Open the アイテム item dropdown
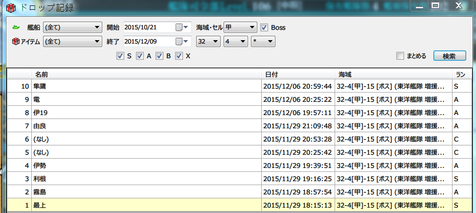Viewport: 476px width, 213px height. [72, 41]
